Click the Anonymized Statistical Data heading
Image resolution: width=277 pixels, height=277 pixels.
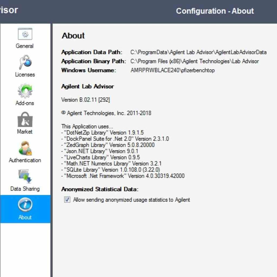pyautogui.click(x=100, y=189)
